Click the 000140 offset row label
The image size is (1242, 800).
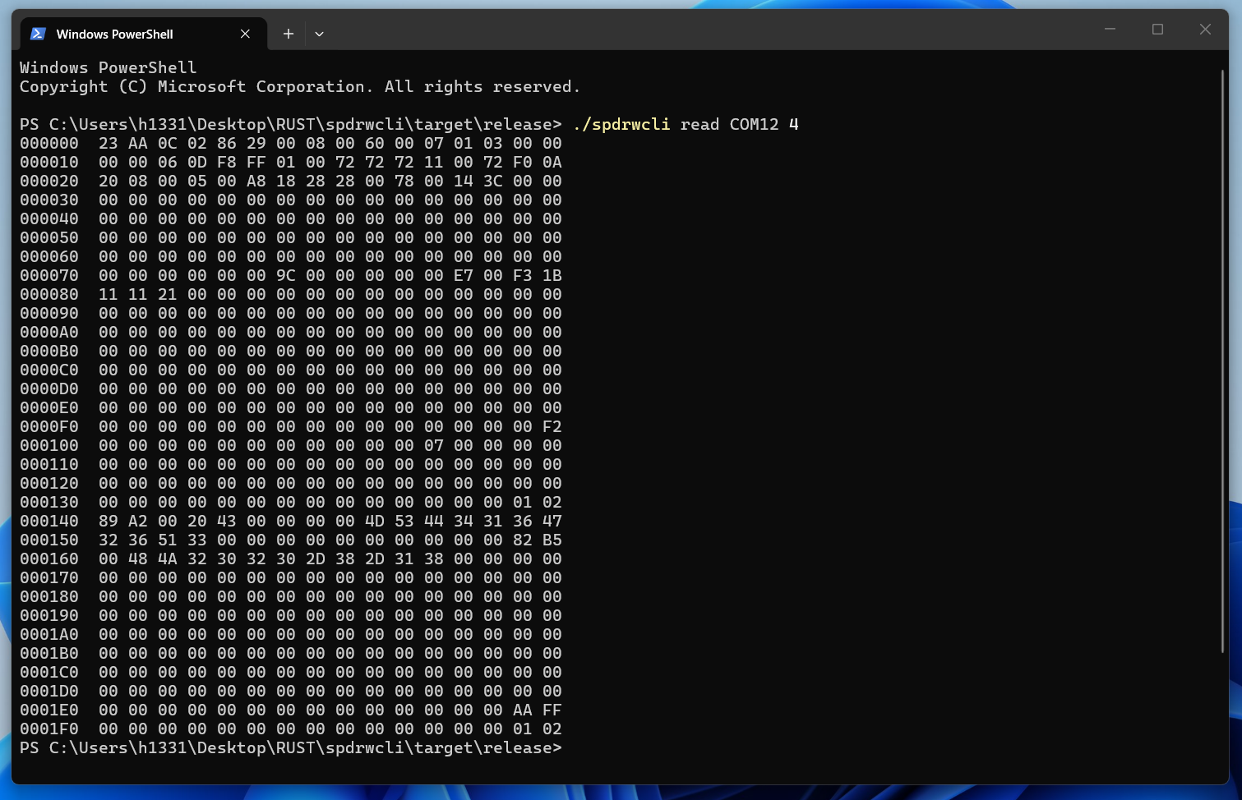[x=49, y=521]
